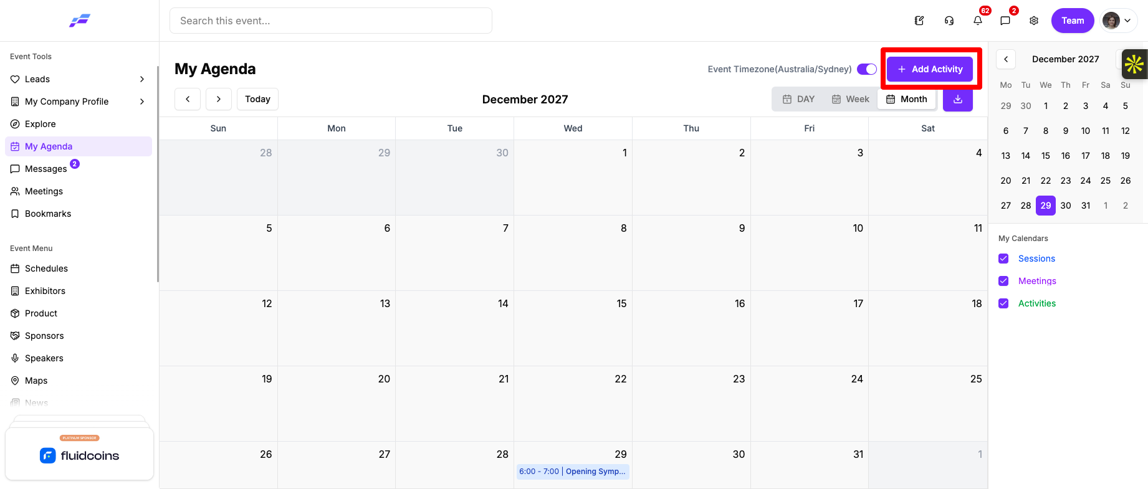Viewport: 1148px width, 489px height.
Task: Open Speakers in the event menu
Action: click(x=79, y=358)
